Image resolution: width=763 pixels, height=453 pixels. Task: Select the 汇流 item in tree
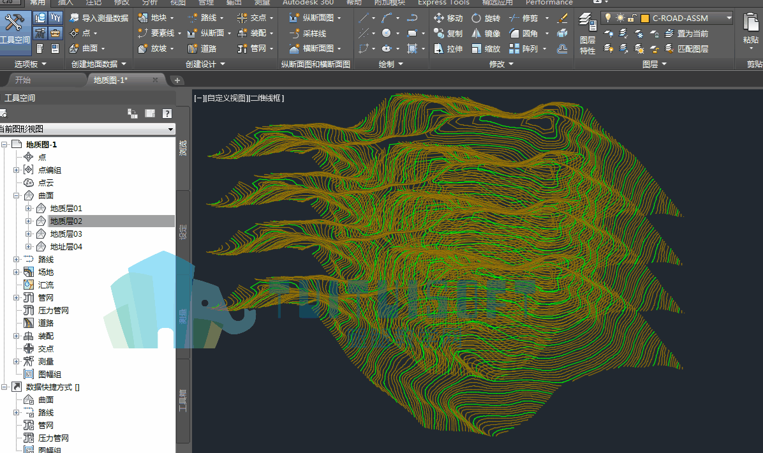(x=46, y=285)
